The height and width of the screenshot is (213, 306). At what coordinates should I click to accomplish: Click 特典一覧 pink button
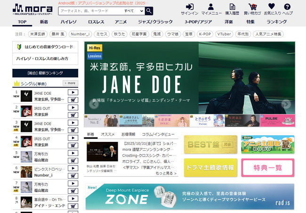(267, 168)
